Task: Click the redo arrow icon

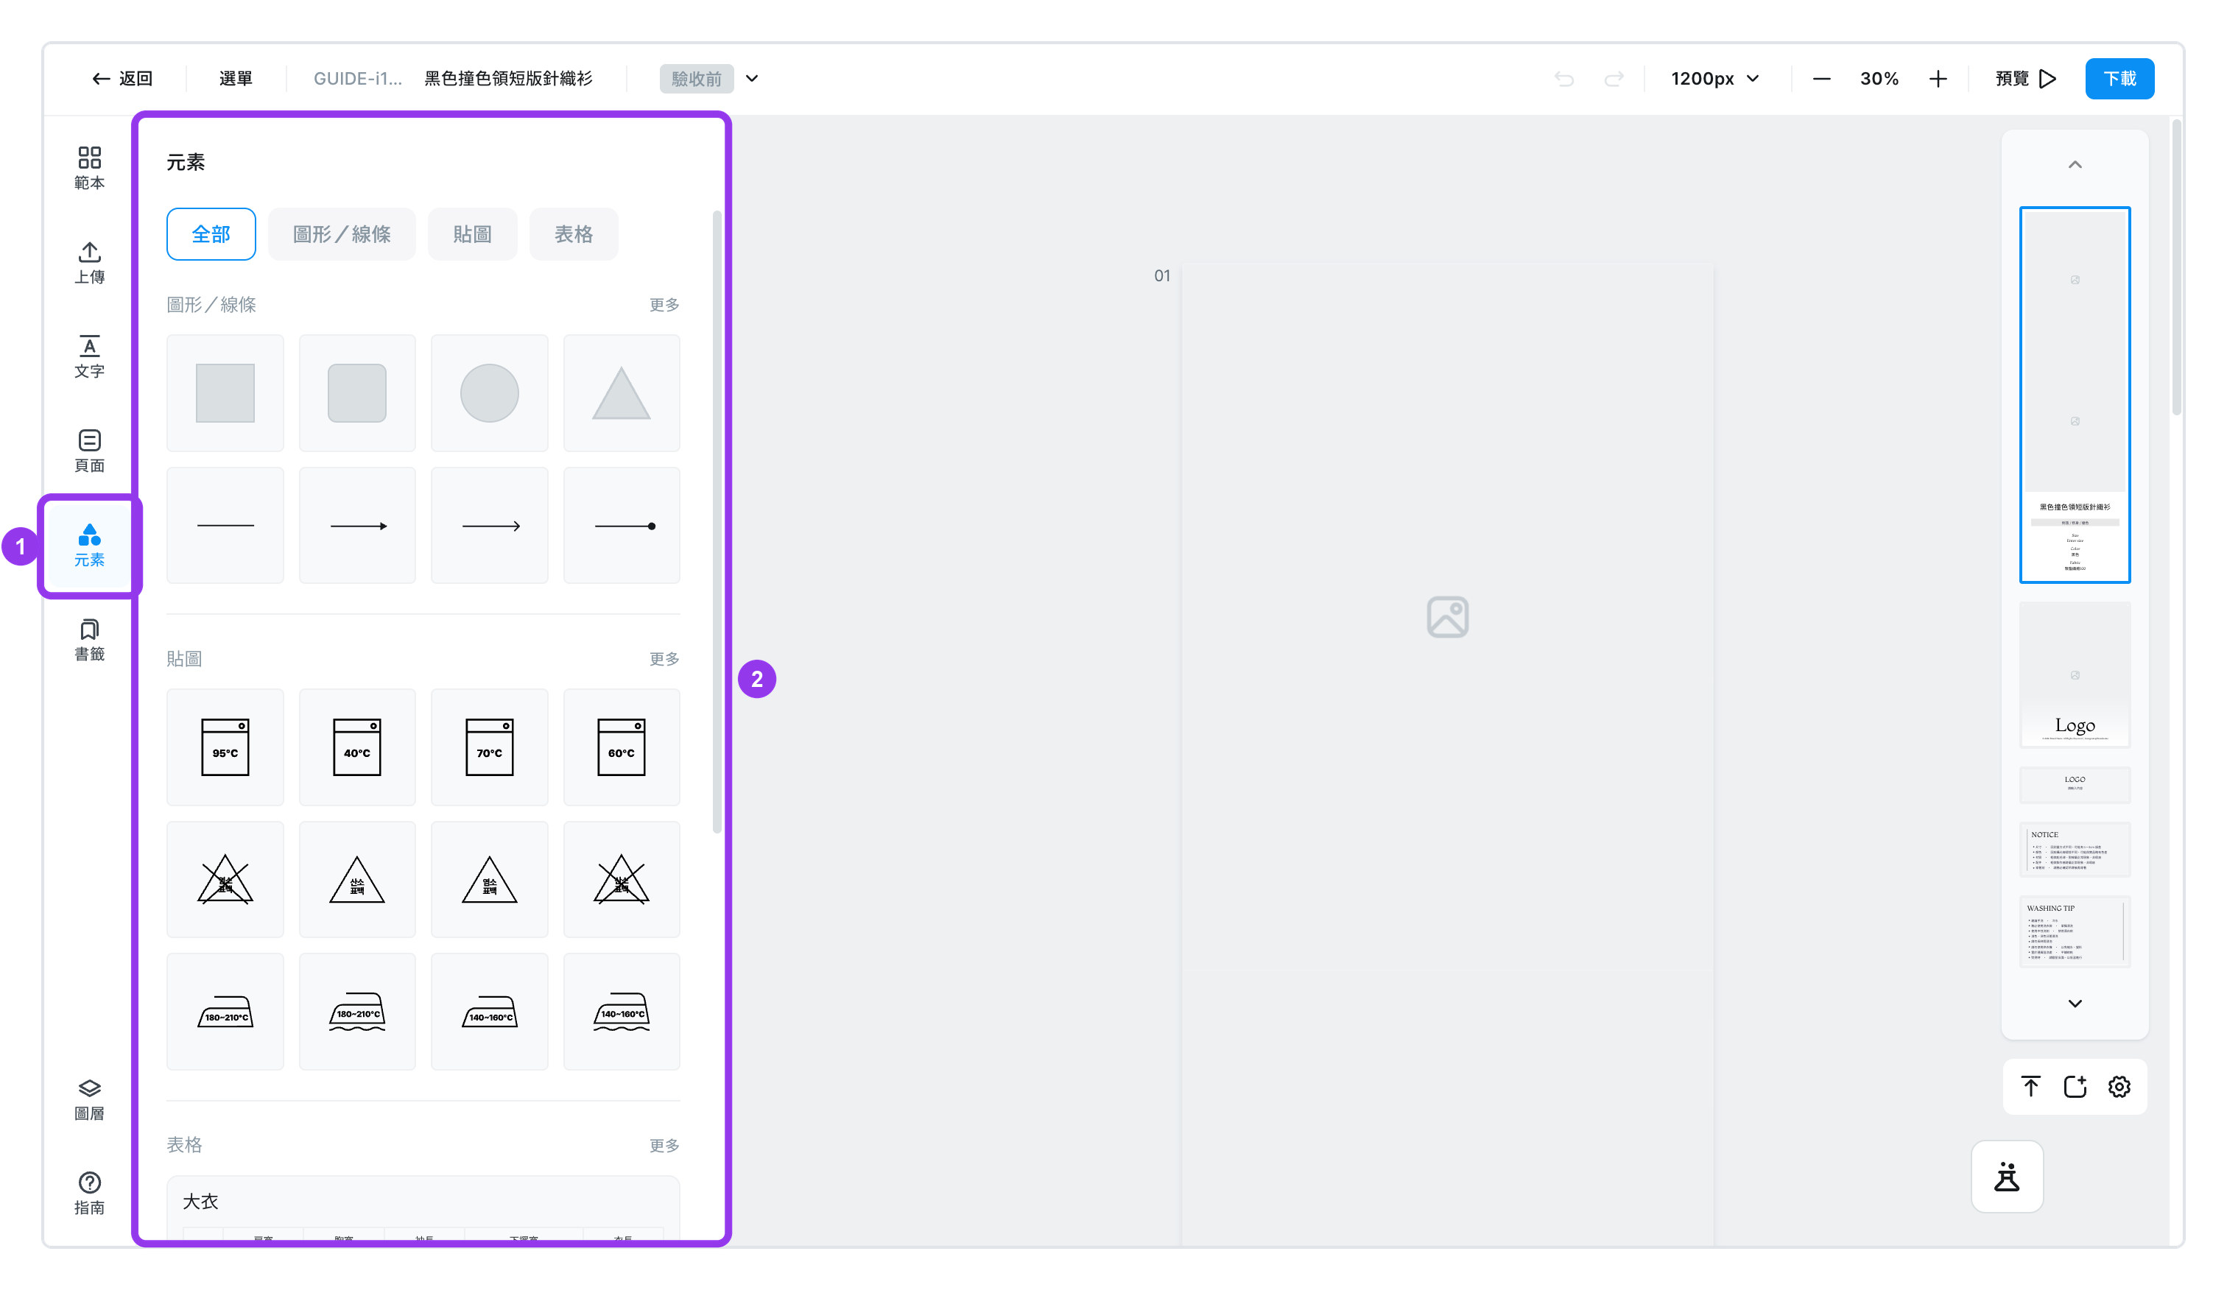Action: click(x=1614, y=79)
